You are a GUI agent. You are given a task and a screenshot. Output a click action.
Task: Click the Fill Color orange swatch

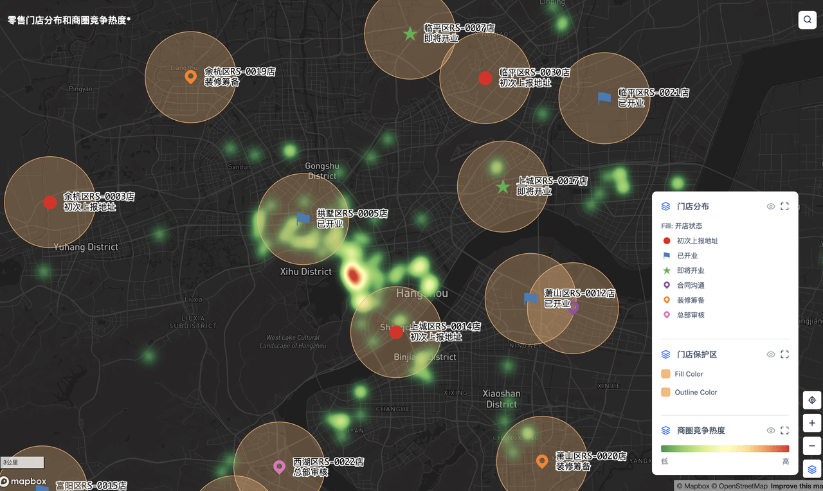(x=665, y=374)
